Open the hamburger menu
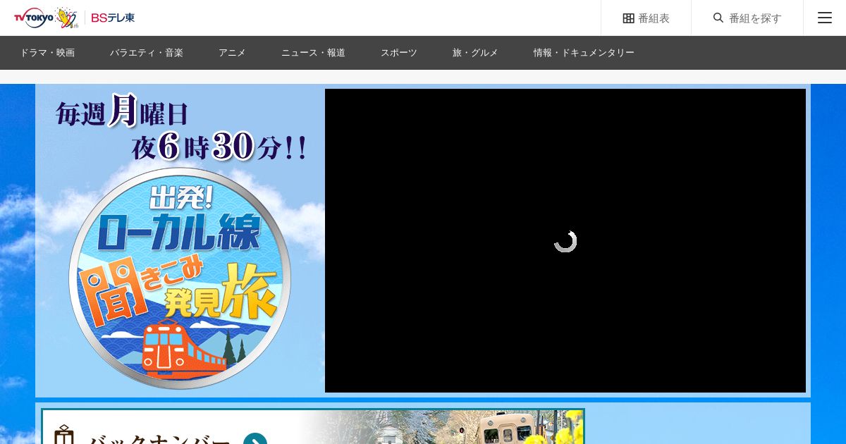The width and height of the screenshot is (846, 444). (x=825, y=18)
